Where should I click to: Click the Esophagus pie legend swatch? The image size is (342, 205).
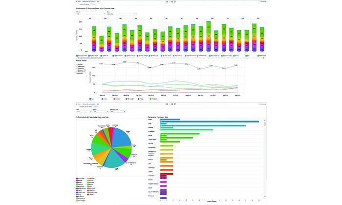(x=77, y=187)
